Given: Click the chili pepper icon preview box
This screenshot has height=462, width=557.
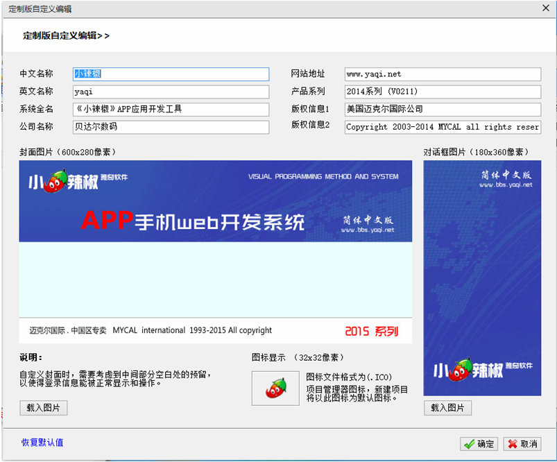Looking at the screenshot, I should (x=275, y=388).
